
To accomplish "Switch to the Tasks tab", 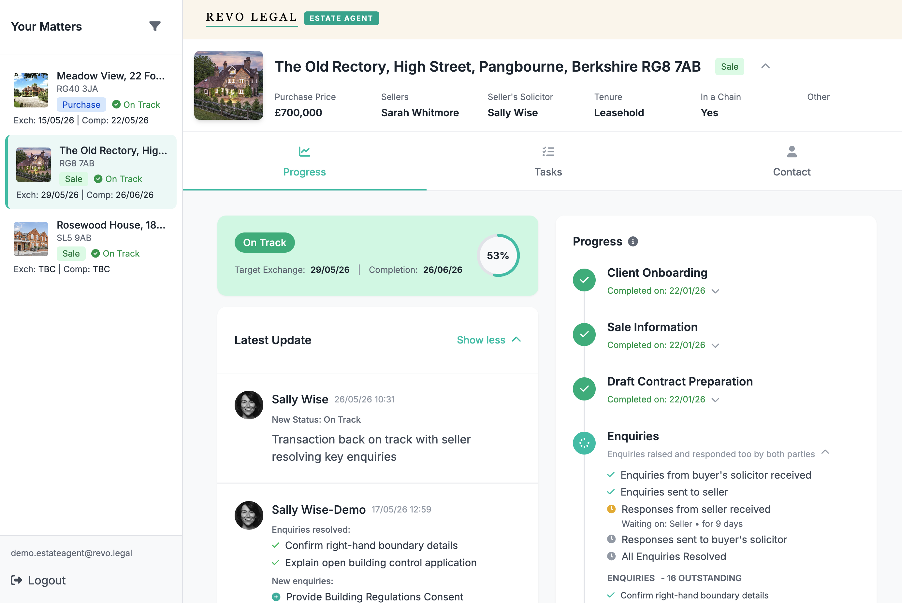I will pos(548,161).
